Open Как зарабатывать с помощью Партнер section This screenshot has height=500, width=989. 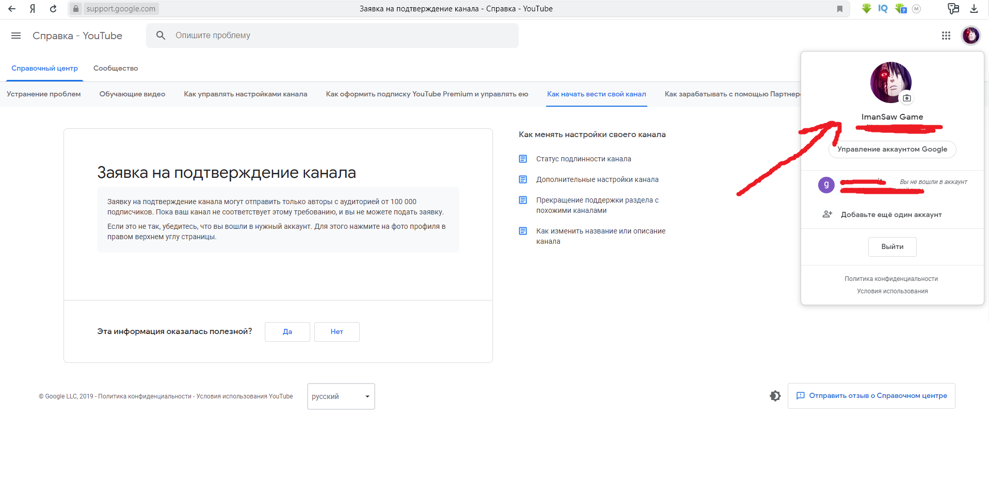point(732,94)
